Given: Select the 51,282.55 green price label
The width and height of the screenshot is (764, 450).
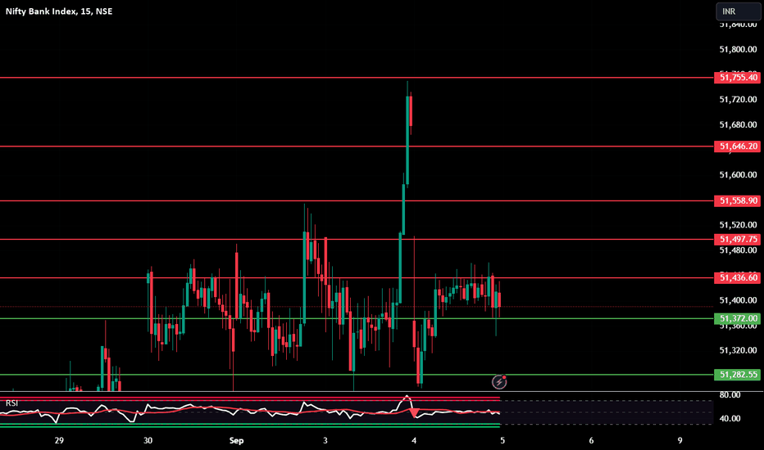Looking at the screenshot, I should [737, 374].
